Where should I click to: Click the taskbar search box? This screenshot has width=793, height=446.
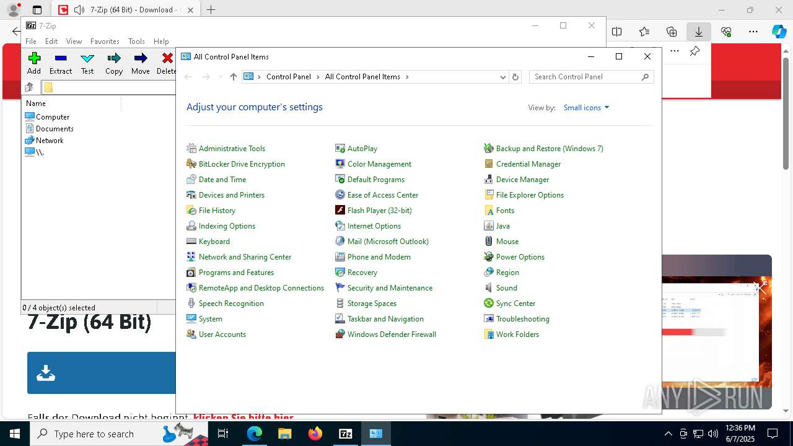pyautogui.click(x=120, y=434)
